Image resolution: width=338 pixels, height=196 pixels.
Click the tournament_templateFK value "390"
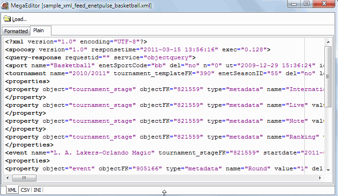coord(205,73)
